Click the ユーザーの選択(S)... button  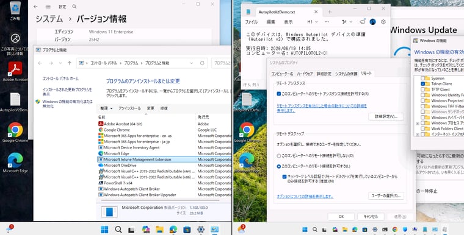(386, 196)
